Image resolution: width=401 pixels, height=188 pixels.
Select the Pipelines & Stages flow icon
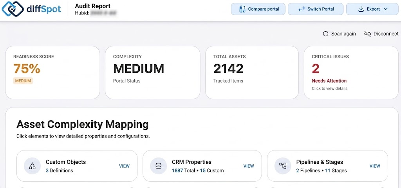click(x=283, y=166)
